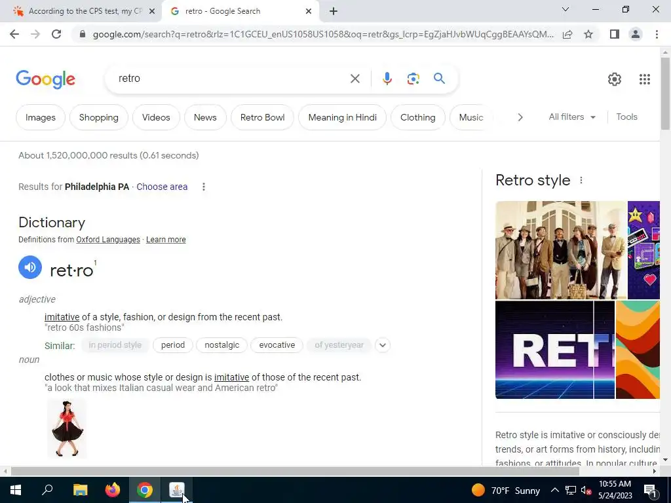Open the retro dress image thumbnail
671x503 pixels.
(67, 428)
